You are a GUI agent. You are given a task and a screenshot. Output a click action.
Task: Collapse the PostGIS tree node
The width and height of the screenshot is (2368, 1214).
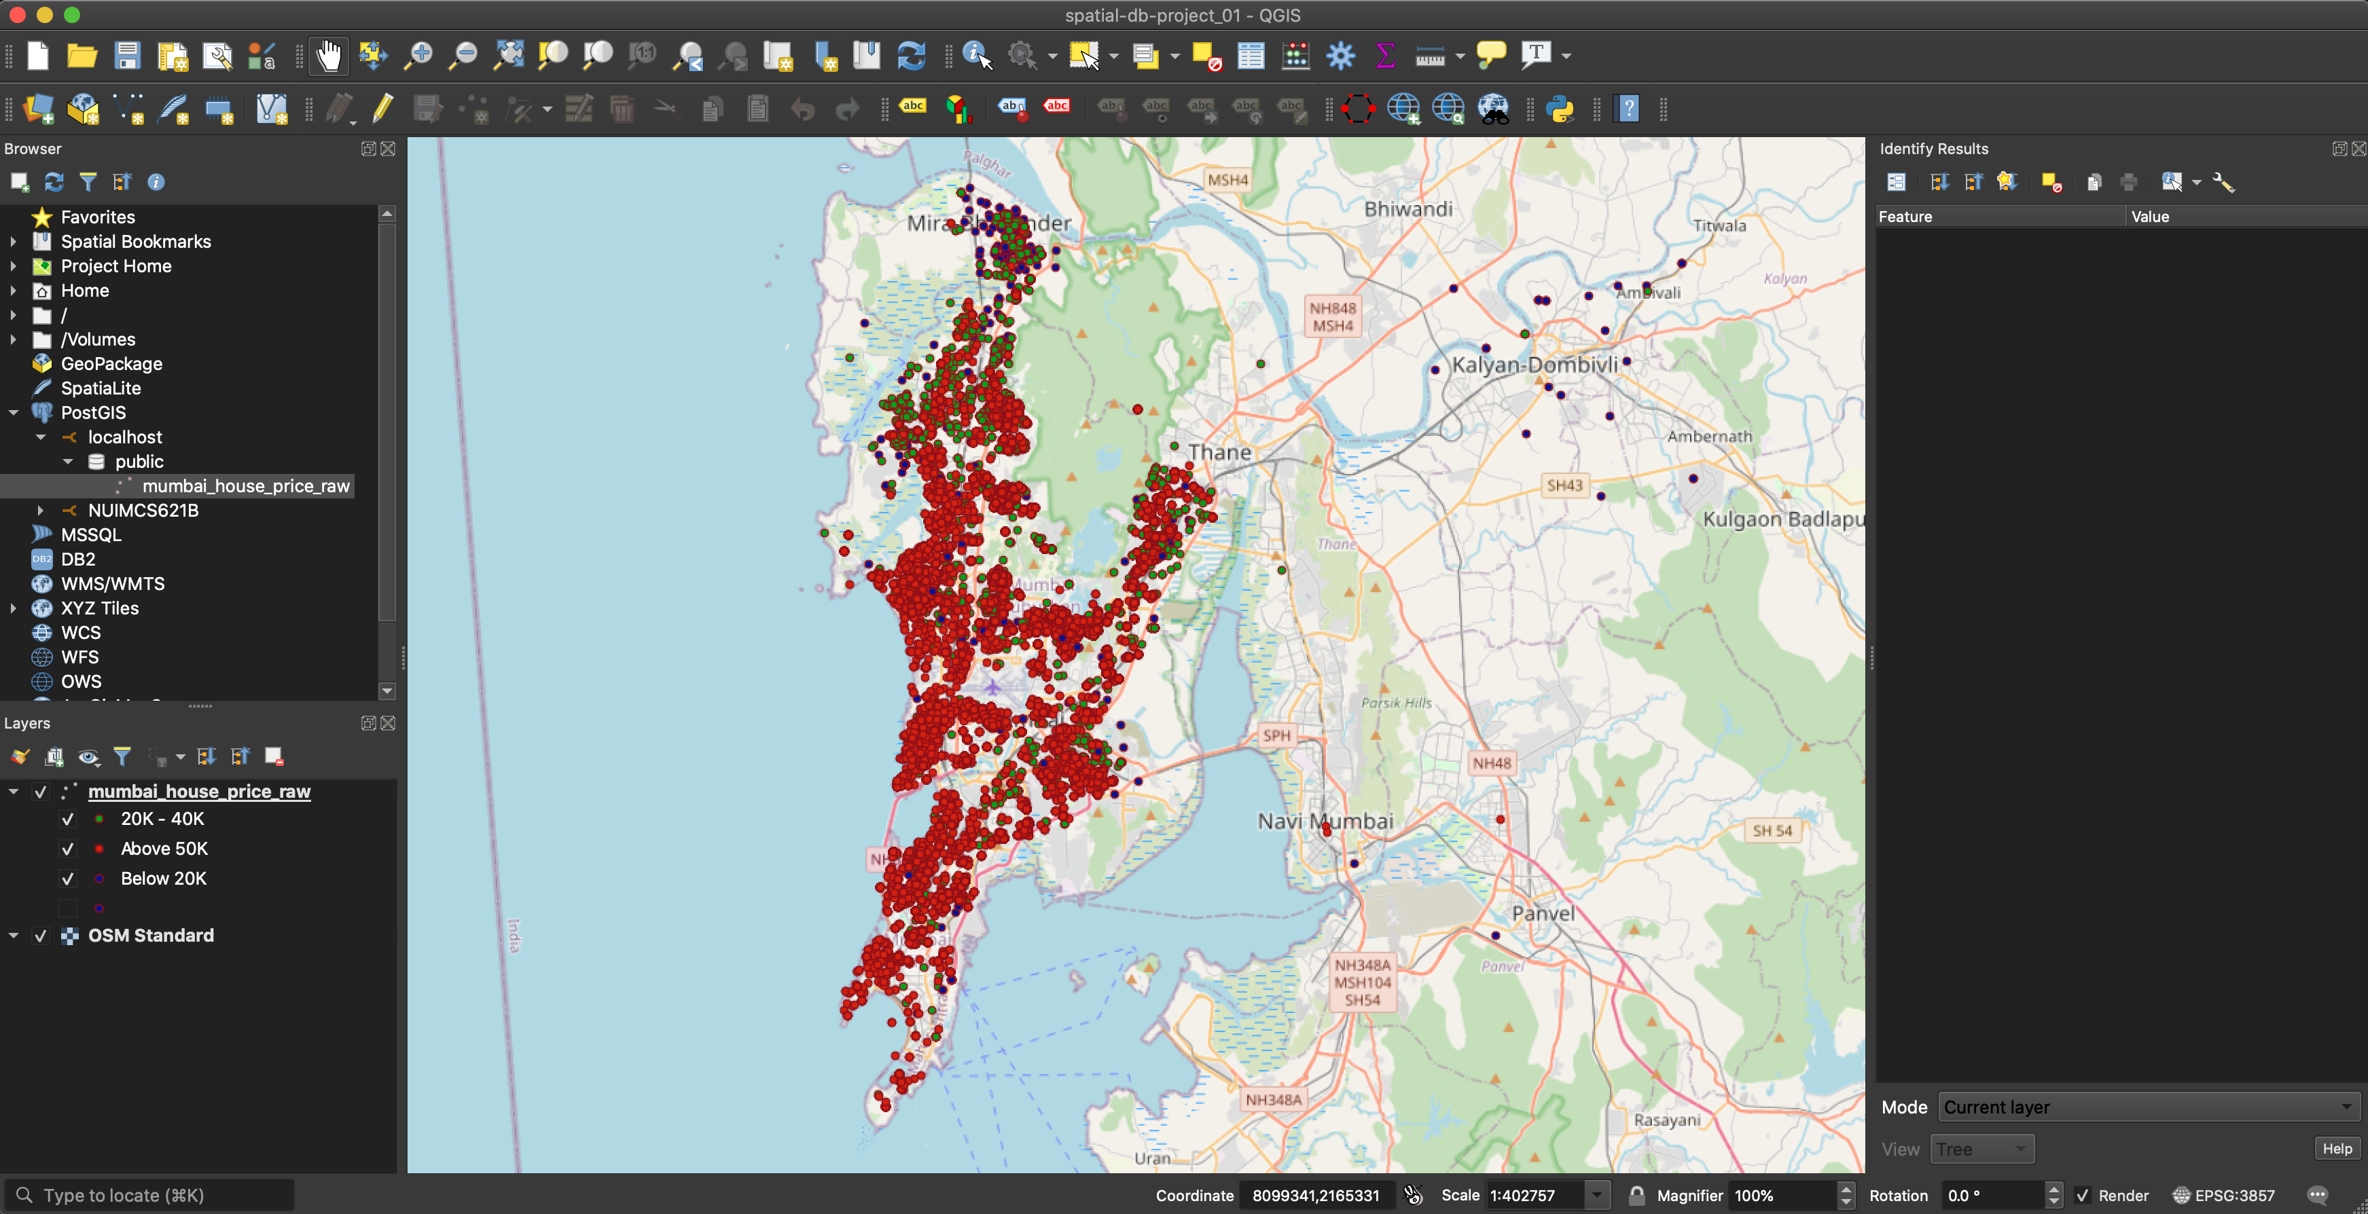click(14, 413)
